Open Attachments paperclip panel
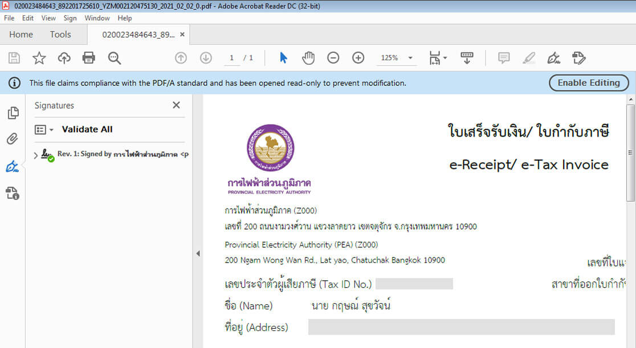The width and height of the screenshot is (636, 348). (13, 139)
